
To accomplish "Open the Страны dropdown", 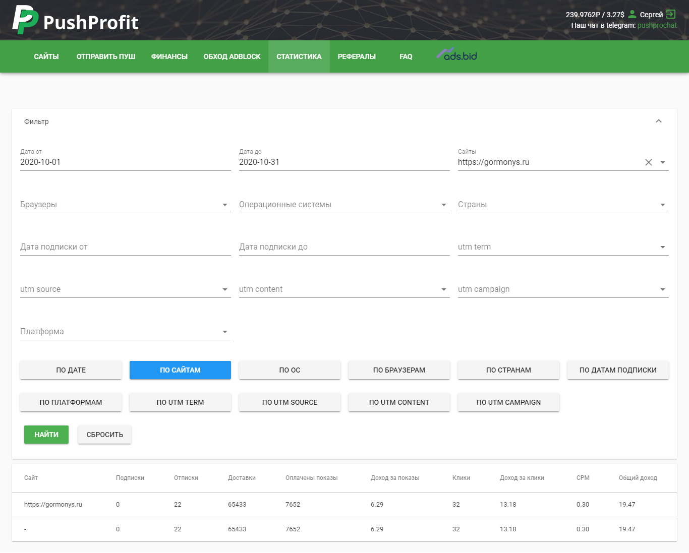I will coord(563,205).
